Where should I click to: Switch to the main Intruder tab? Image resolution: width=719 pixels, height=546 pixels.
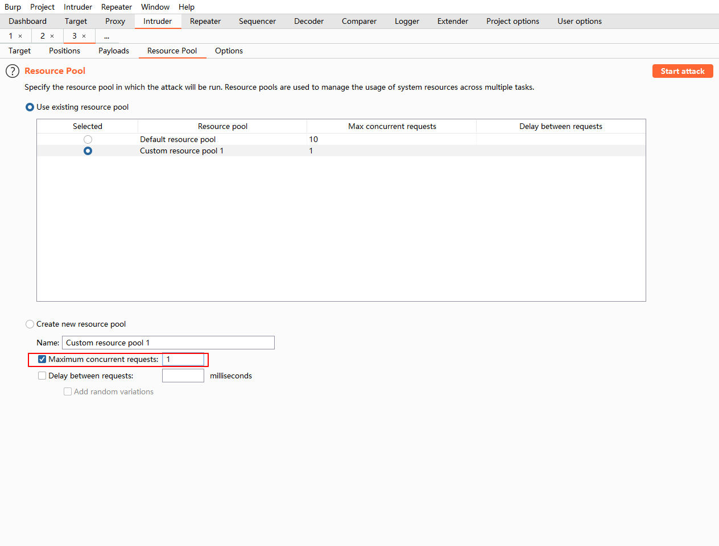[x=158, y=21]
